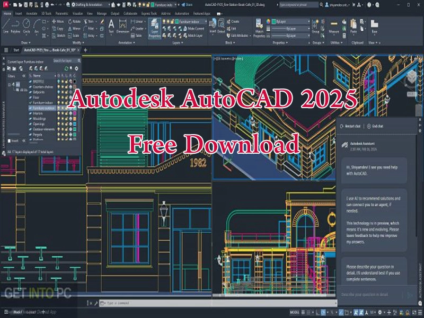The width and height of the screenshot is (424, 318).
Task: Click the Fillet tool
Action: pyautogui.click(x=89, y=29)
